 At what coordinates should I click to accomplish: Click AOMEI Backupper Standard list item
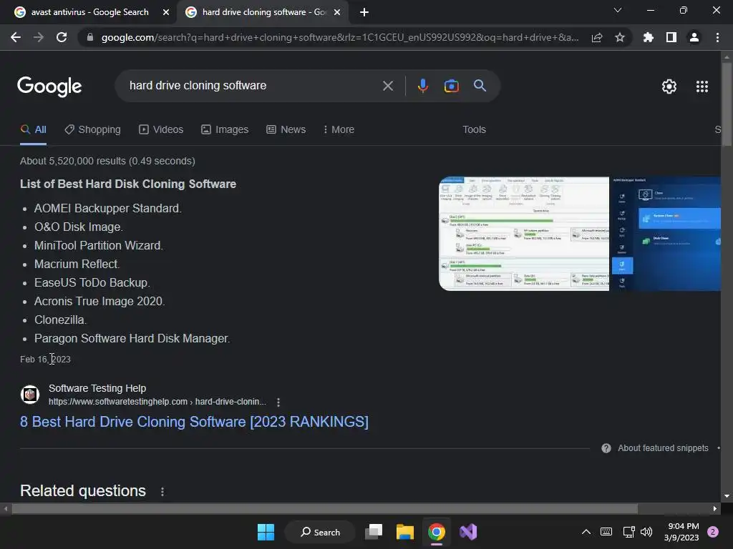pyautogui.click(x=108, y=208)
